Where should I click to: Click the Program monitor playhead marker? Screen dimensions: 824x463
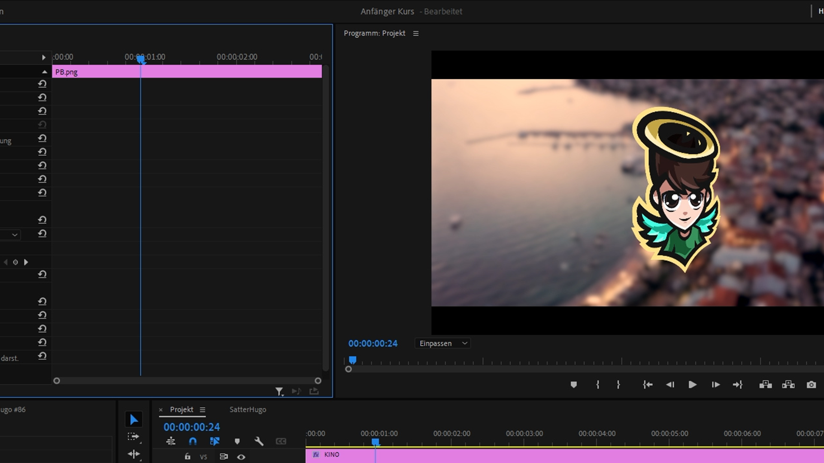(352, 360)
